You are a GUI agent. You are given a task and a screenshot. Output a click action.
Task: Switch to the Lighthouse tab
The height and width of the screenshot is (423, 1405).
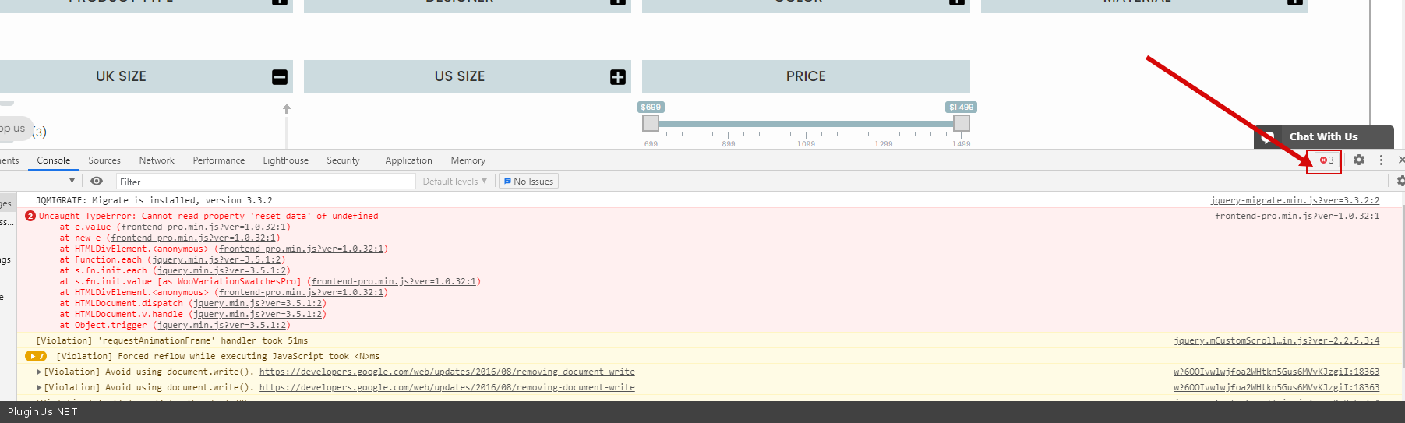click(x=285, y=160)
